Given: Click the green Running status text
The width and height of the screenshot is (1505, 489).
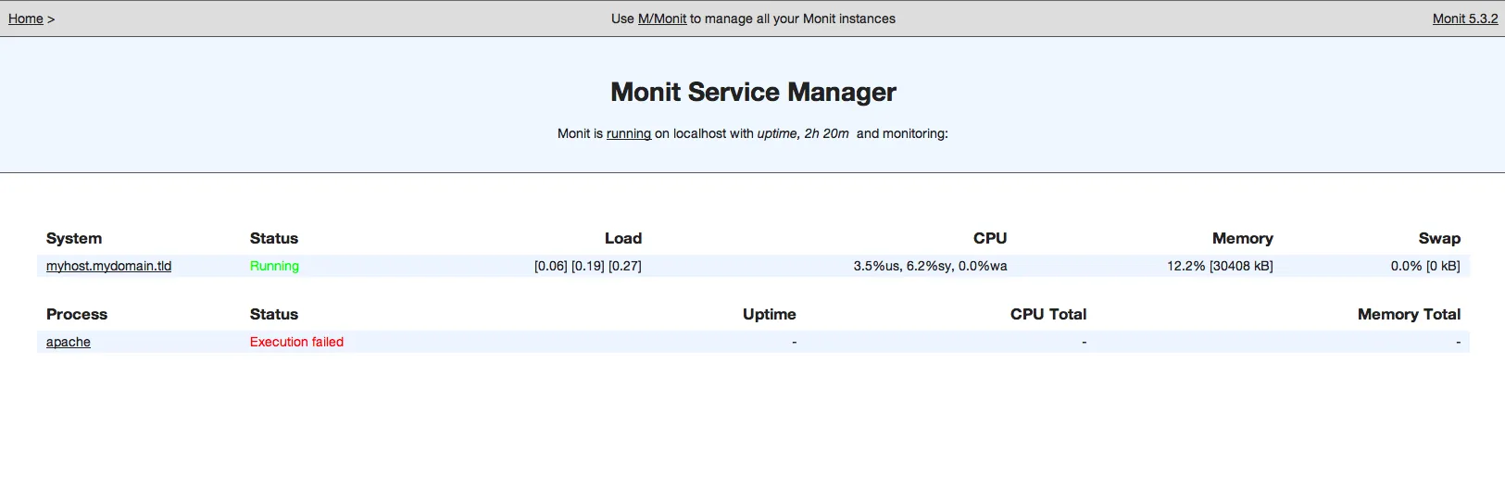Looking at the screenshot, I should 274,266.
